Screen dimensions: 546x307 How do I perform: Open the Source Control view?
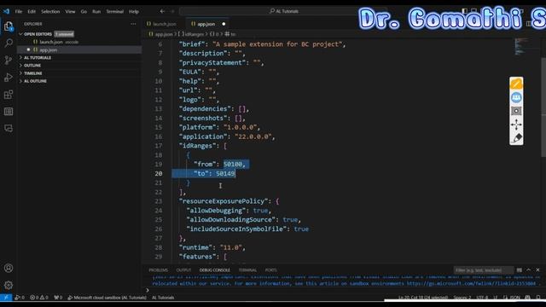click(9, 61)
